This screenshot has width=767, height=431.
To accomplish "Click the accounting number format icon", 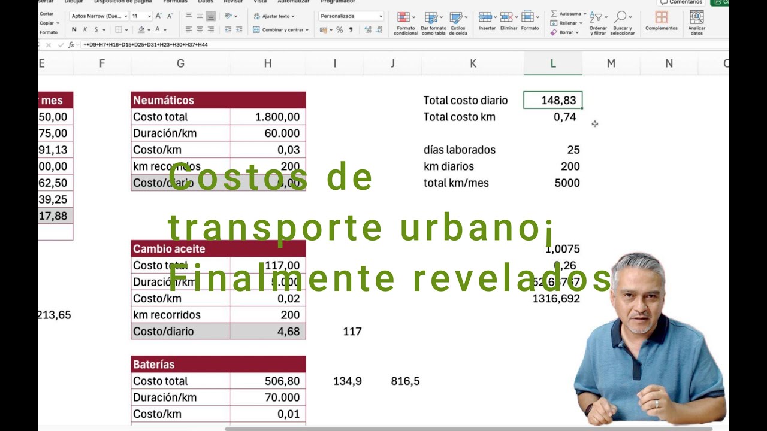I will (324, 29).
